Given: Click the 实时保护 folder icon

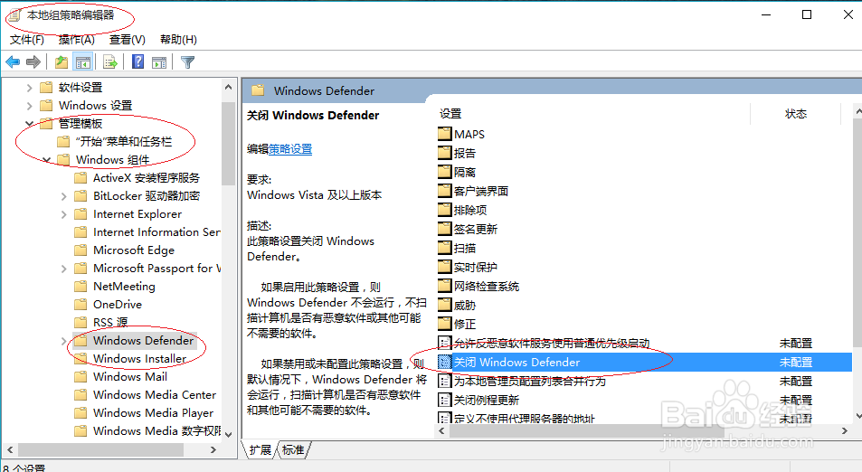Looking at the screenshot, I should pyautogui.click(x=445, y=267).
